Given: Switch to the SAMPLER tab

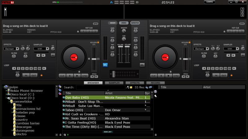Looking at the screenshot, I should (x=114, y=83).
